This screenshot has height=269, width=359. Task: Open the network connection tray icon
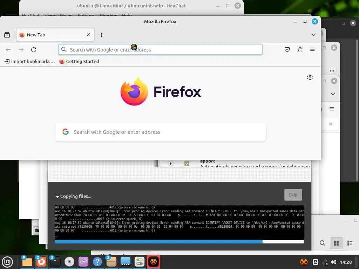coord(325,262)
